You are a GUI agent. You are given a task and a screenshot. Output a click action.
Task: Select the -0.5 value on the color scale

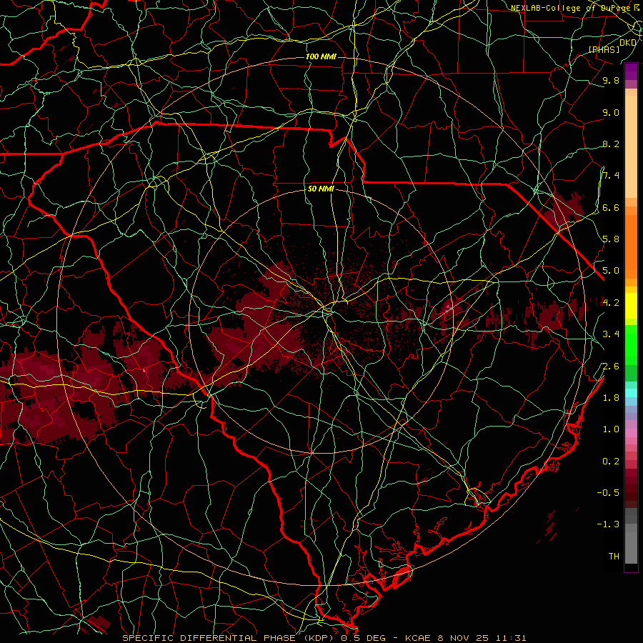click(x=608, y=493)
